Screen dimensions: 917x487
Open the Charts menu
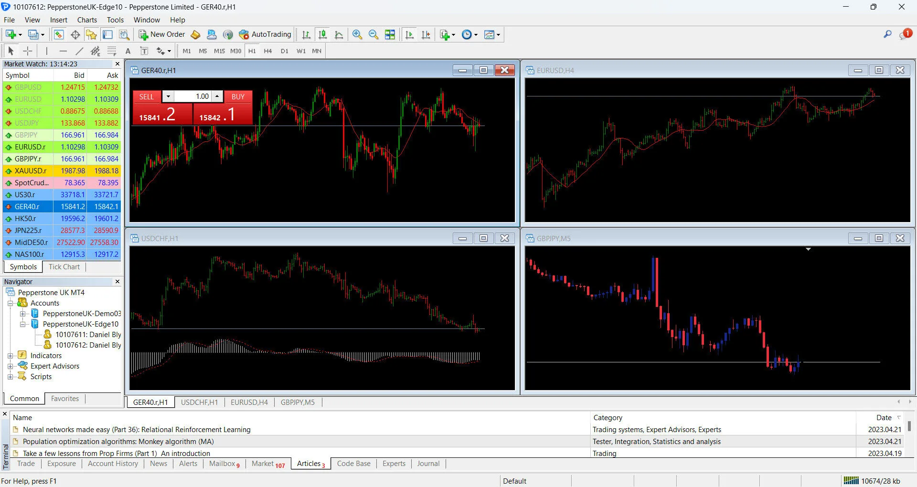87,20
